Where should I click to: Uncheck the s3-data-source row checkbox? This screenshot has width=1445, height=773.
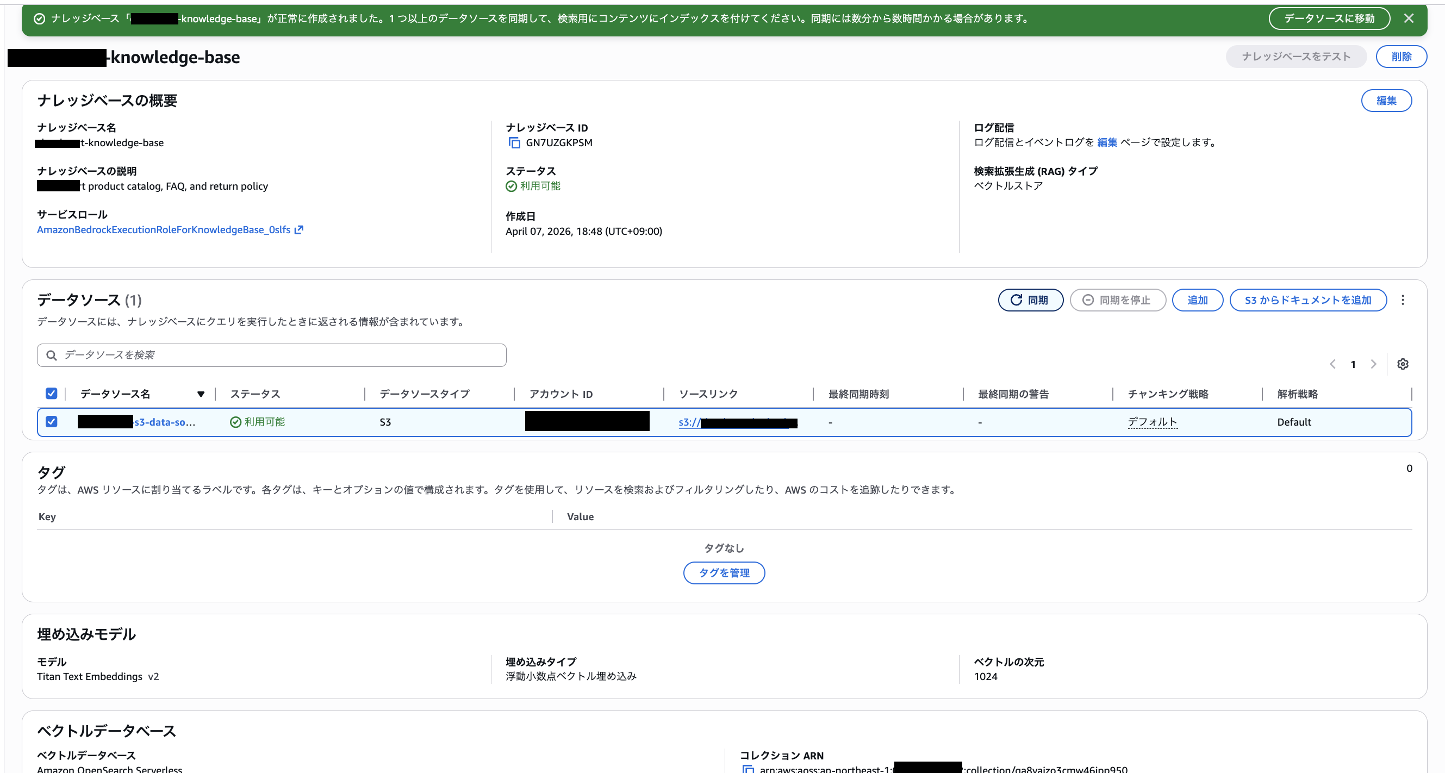point(52,422)
